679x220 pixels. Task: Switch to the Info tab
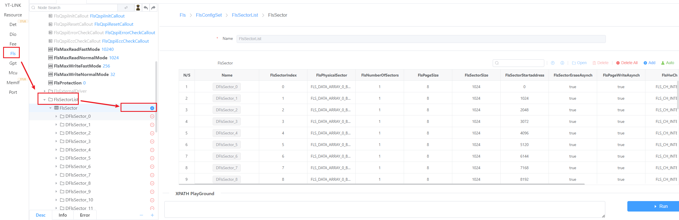tap(63, 215)
